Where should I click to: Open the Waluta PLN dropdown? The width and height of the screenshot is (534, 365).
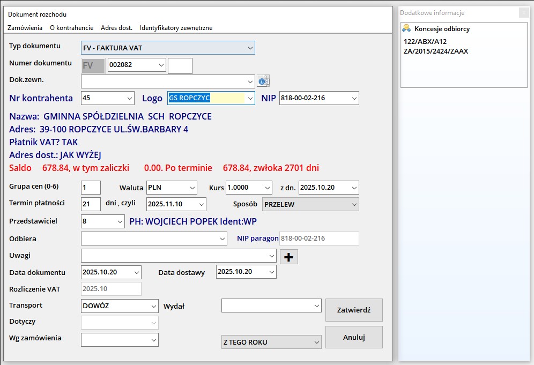coord(192,188)
